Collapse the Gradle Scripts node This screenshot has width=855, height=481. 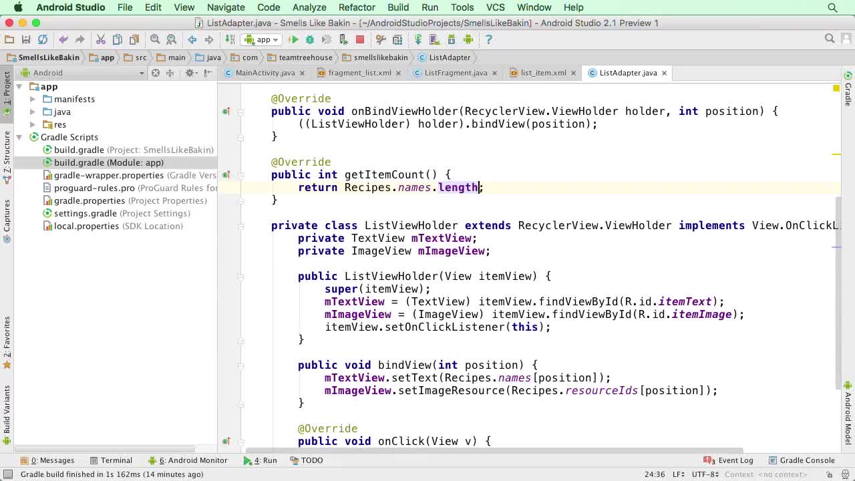[19, 138]
